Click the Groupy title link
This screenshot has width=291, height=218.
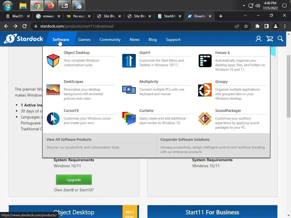[221, 81]
